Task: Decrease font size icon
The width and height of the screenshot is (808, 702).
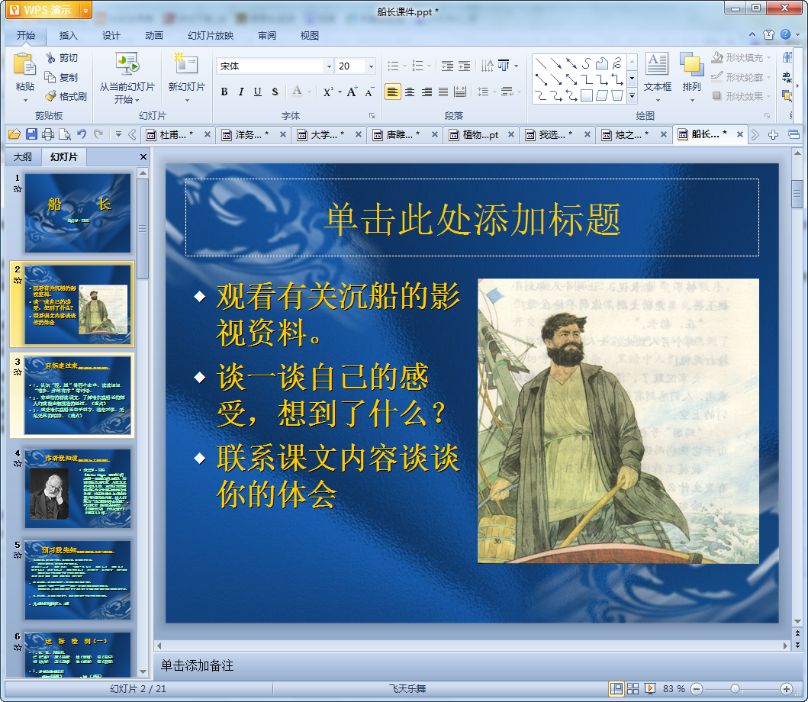Action: 369,92
